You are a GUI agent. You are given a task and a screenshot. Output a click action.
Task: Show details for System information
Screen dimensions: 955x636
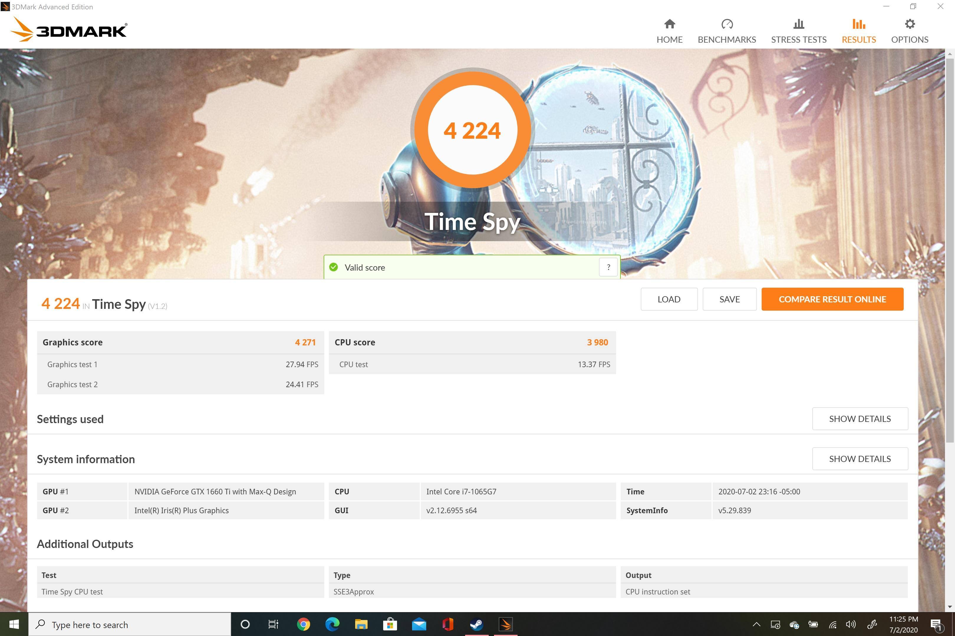(859, 459)
